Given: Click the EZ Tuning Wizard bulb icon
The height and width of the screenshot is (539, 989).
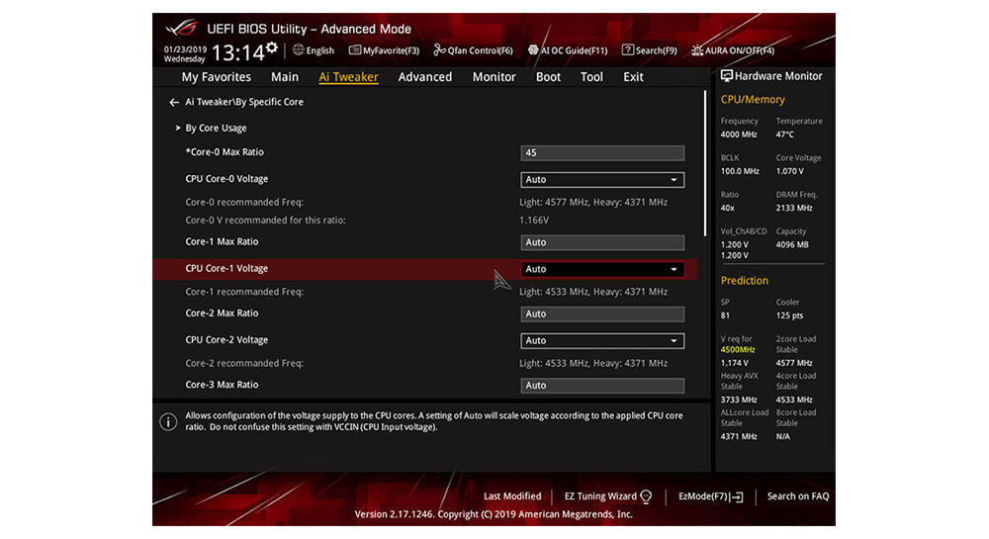Looking at the screenshot, I should click(x=646, y=496).
